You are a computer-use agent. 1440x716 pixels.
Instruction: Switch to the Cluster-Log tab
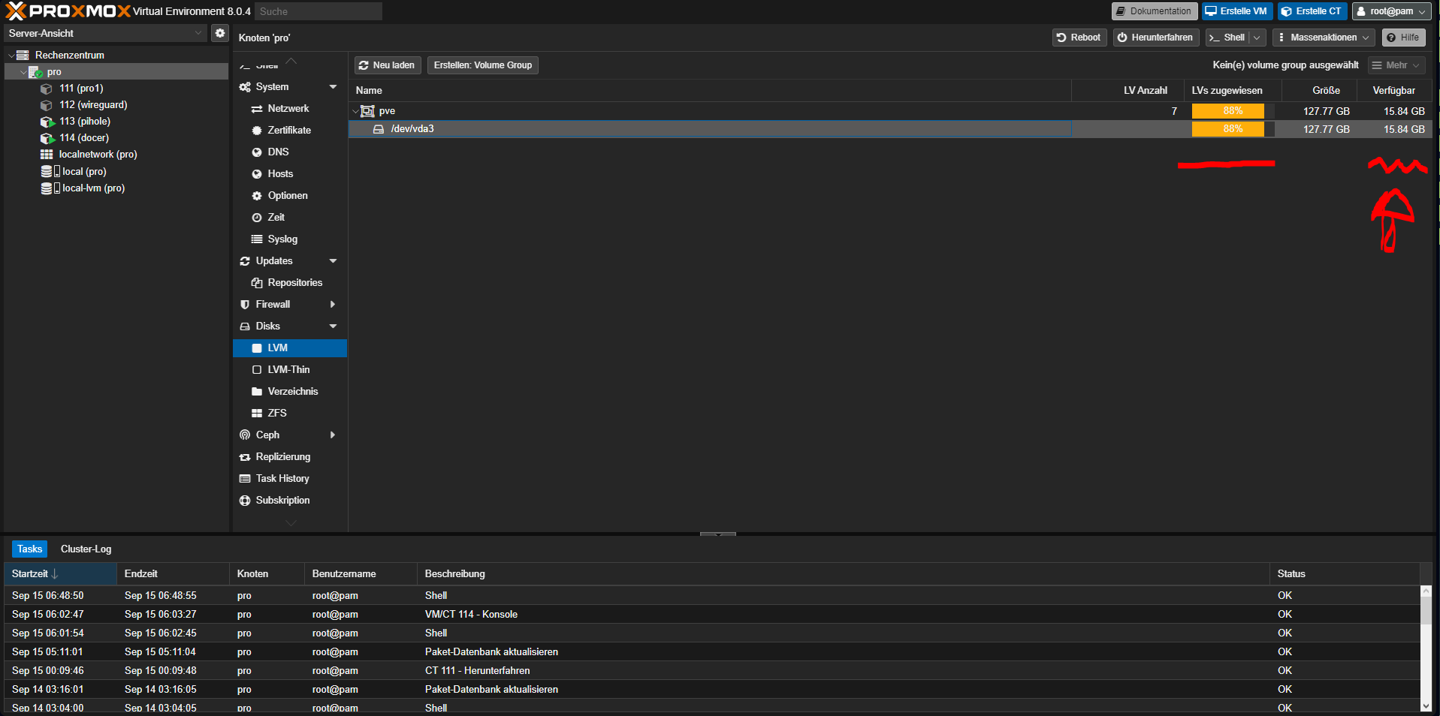(x=86, y=549)
